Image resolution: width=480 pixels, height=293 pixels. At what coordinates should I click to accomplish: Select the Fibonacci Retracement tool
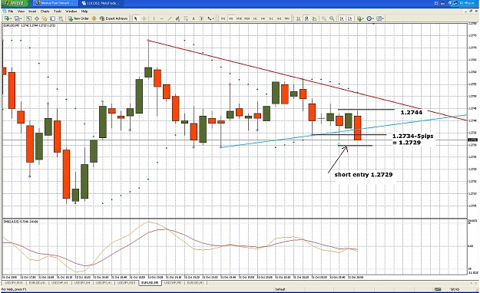[186, 18]
